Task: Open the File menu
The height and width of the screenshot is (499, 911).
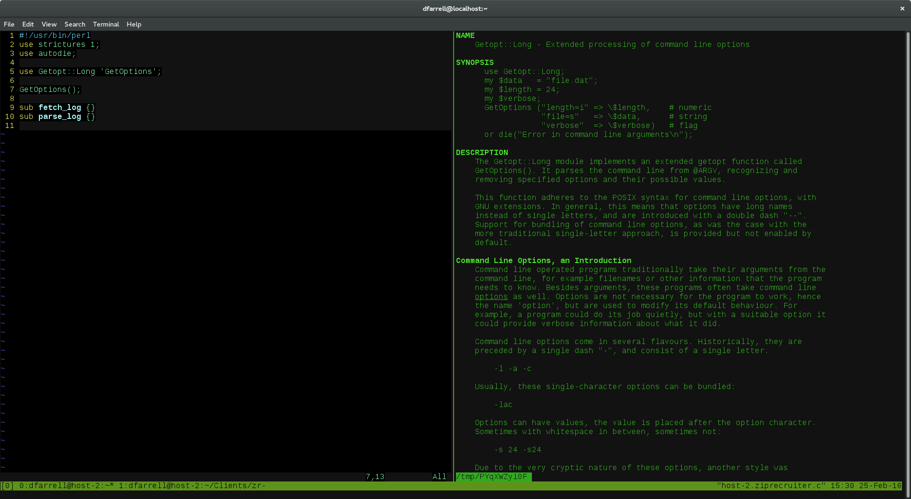Action: [x=9, y=24]
